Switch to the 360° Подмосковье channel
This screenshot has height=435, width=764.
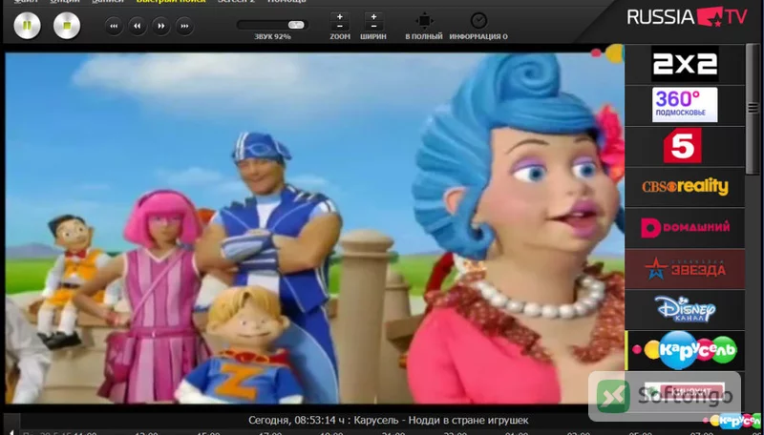pyautogui.click(x=685, y=105)
